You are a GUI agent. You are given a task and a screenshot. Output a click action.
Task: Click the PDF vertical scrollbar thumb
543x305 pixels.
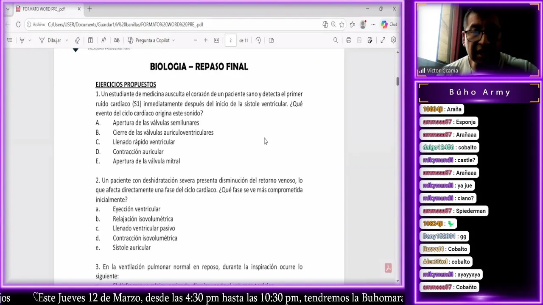(x=397, y=80)
